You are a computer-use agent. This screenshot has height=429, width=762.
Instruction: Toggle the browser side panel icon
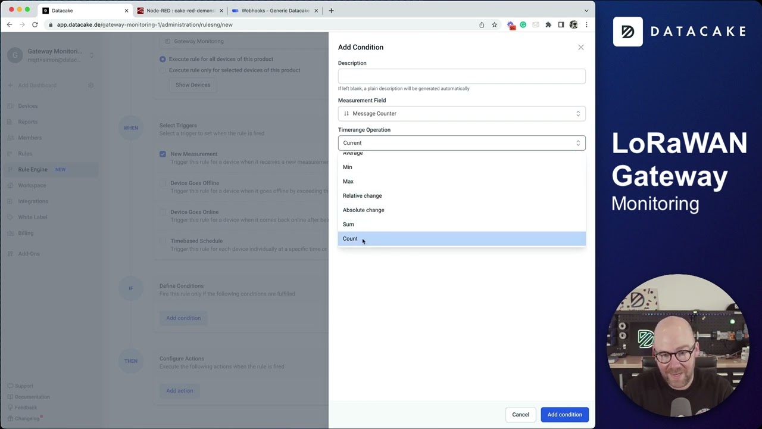[561, 24]
